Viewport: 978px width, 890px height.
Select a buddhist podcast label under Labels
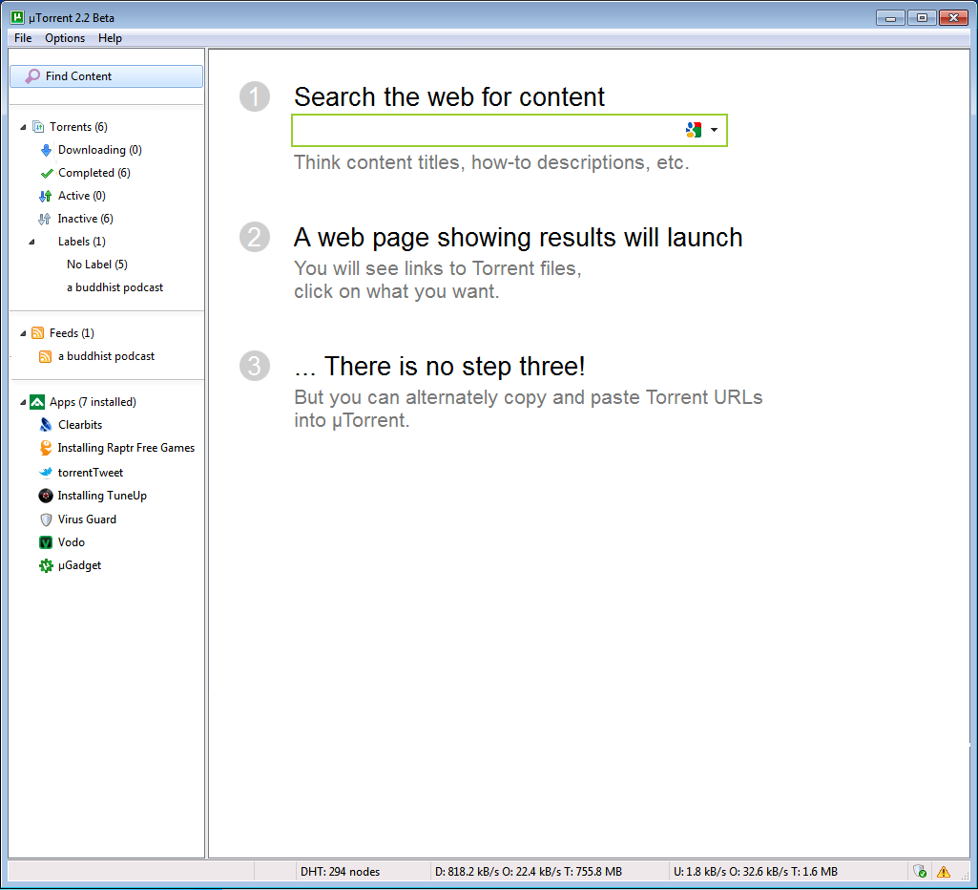(x=114, y=287)
